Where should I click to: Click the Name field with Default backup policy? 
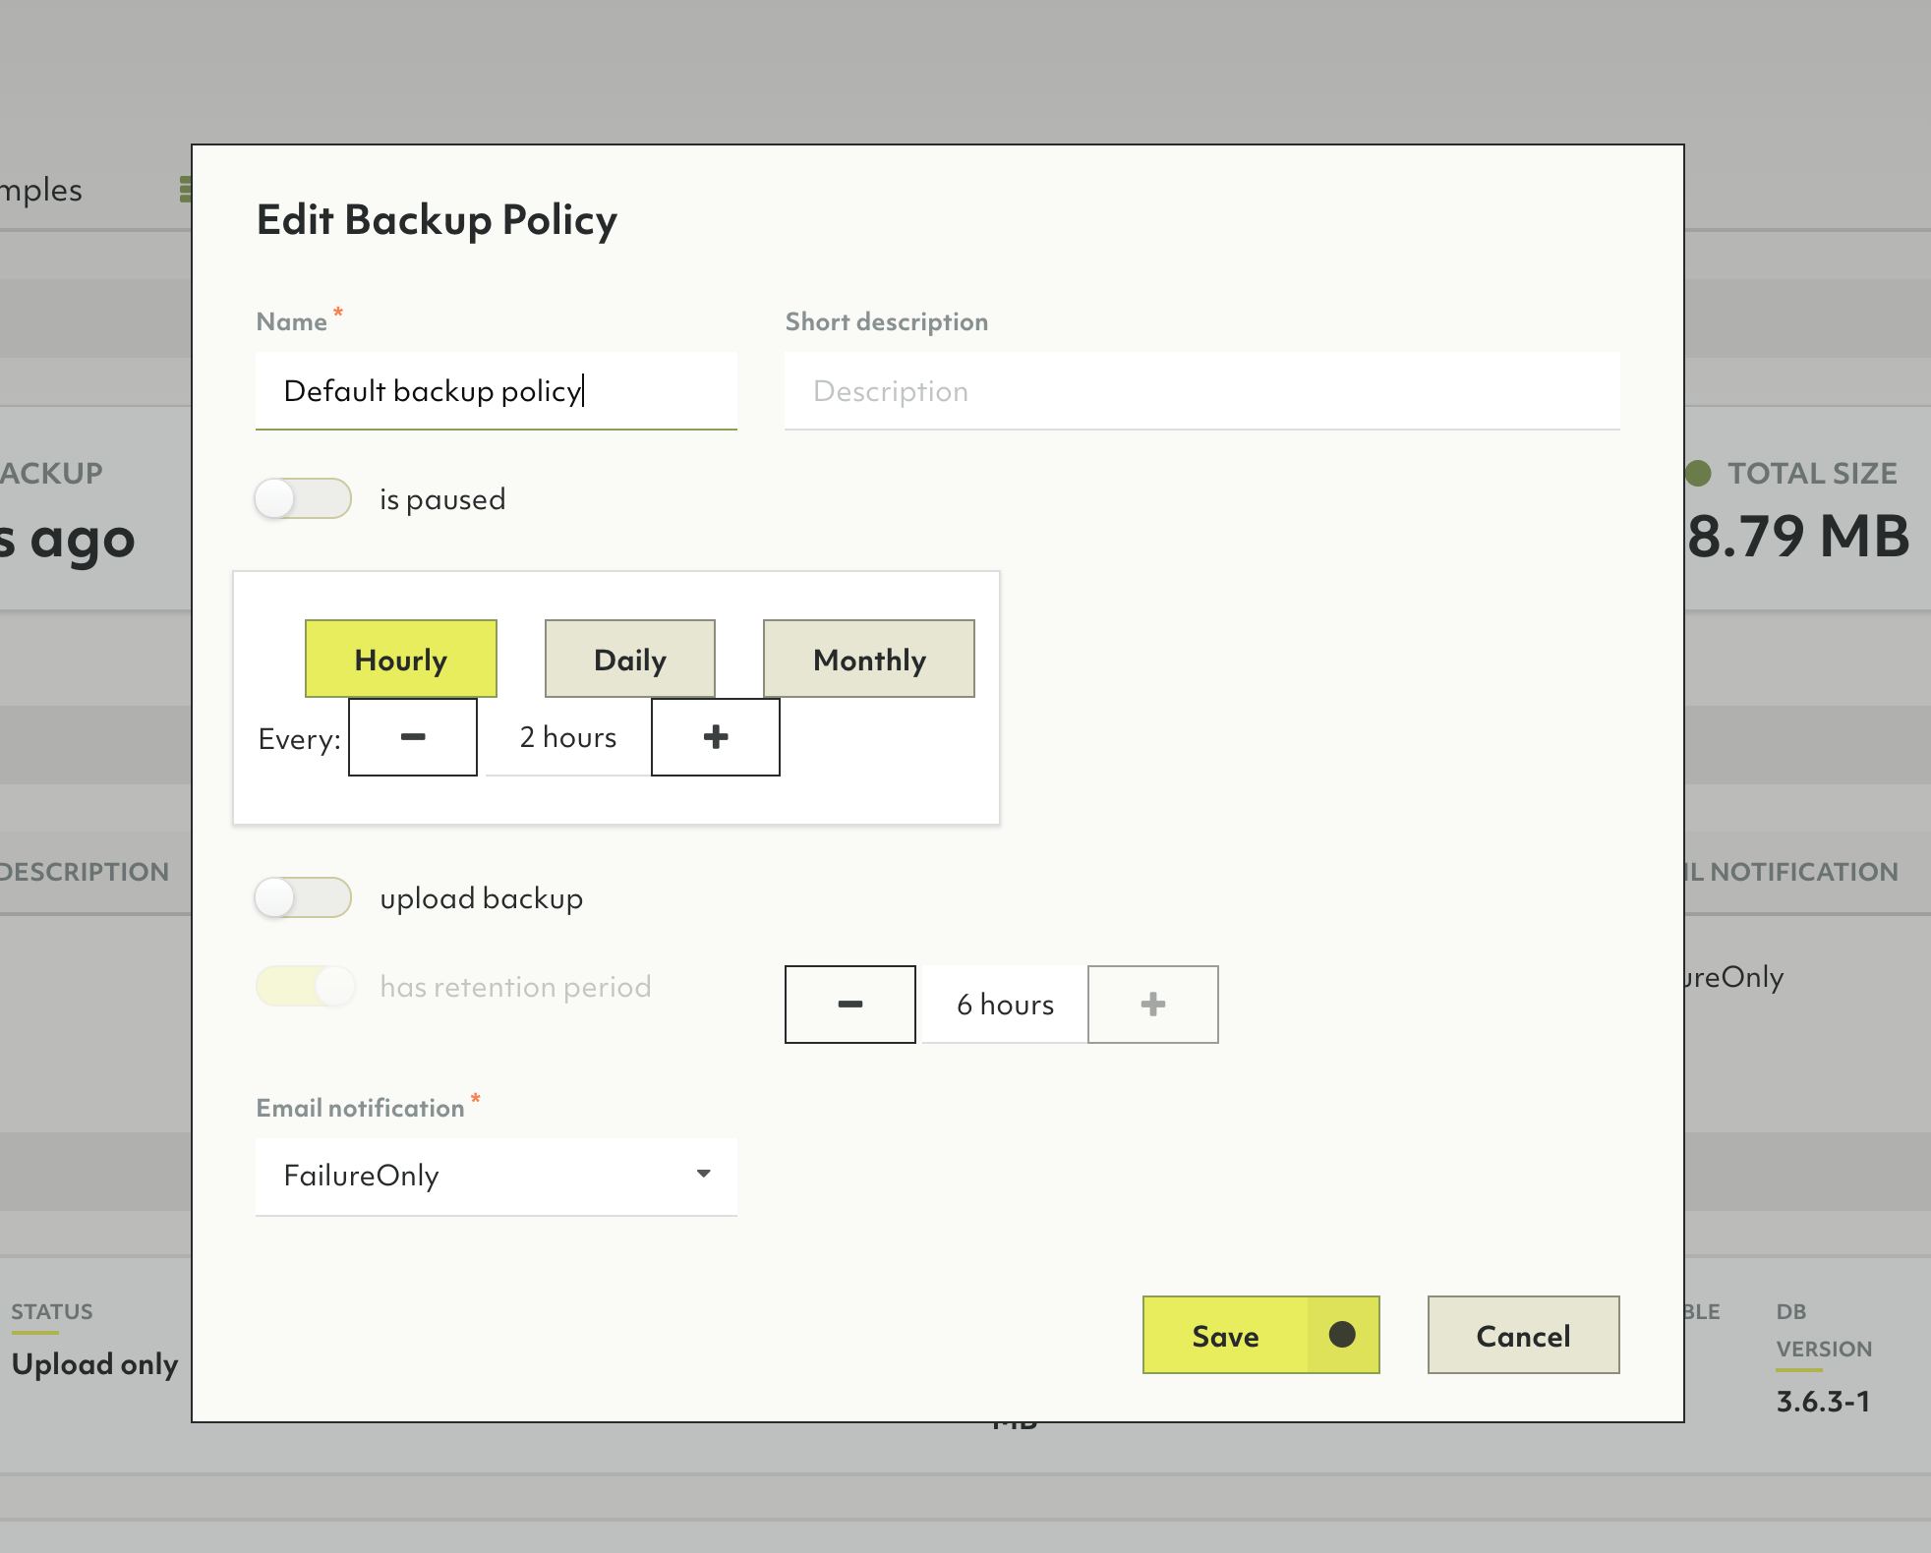coord(496,391)
